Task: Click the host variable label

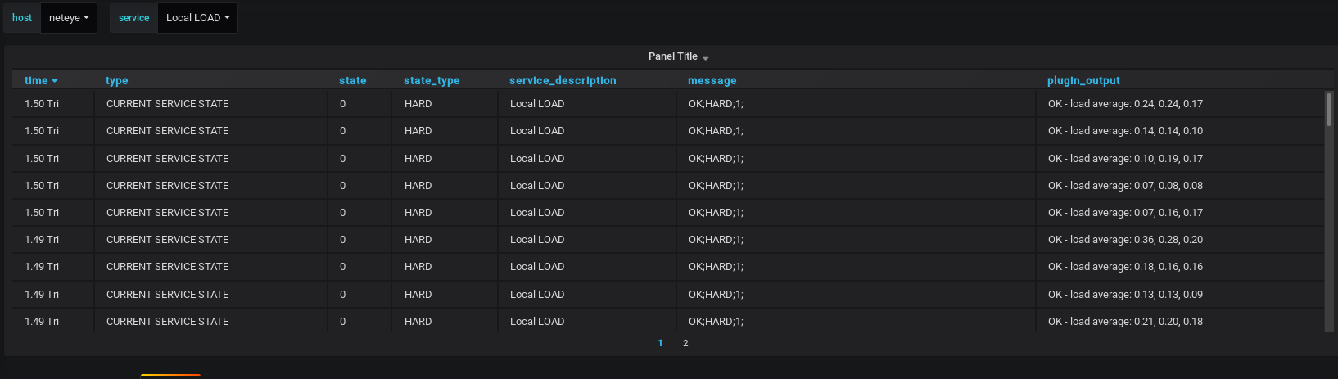Action: (x=22, y=18)
